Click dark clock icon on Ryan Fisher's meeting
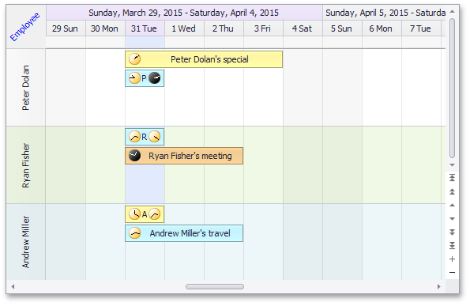 pyautogui.click(x=134, y=156)
